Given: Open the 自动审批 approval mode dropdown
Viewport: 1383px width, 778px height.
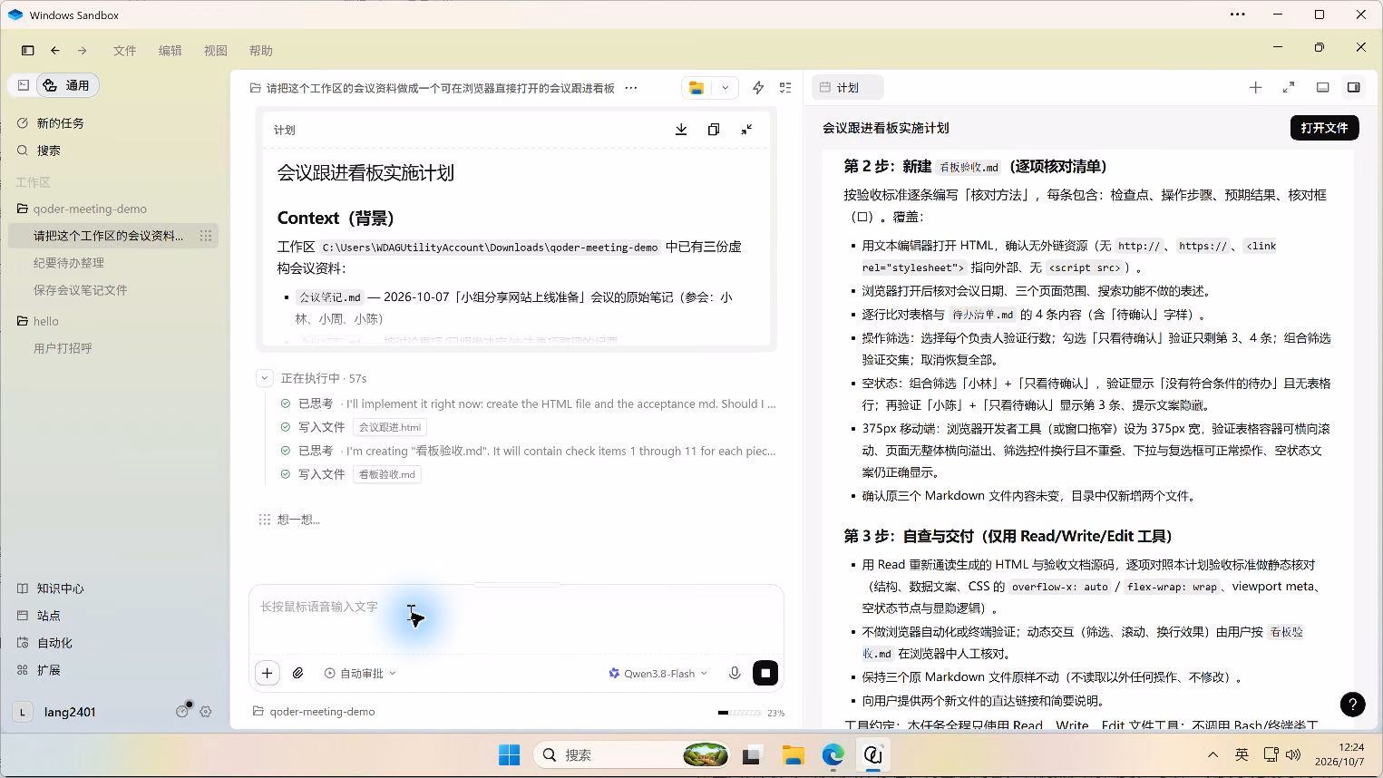Looking at the screenshot, I should (360, 674).
